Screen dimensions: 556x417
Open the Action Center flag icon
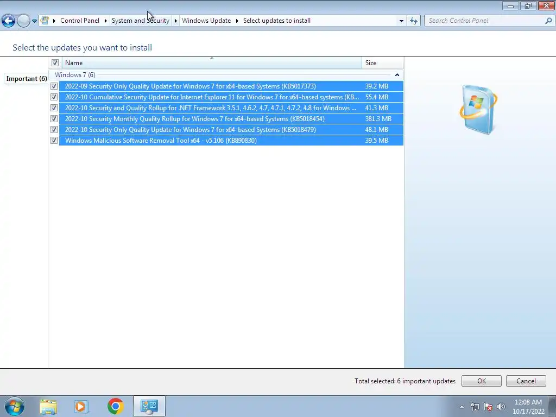488,407
